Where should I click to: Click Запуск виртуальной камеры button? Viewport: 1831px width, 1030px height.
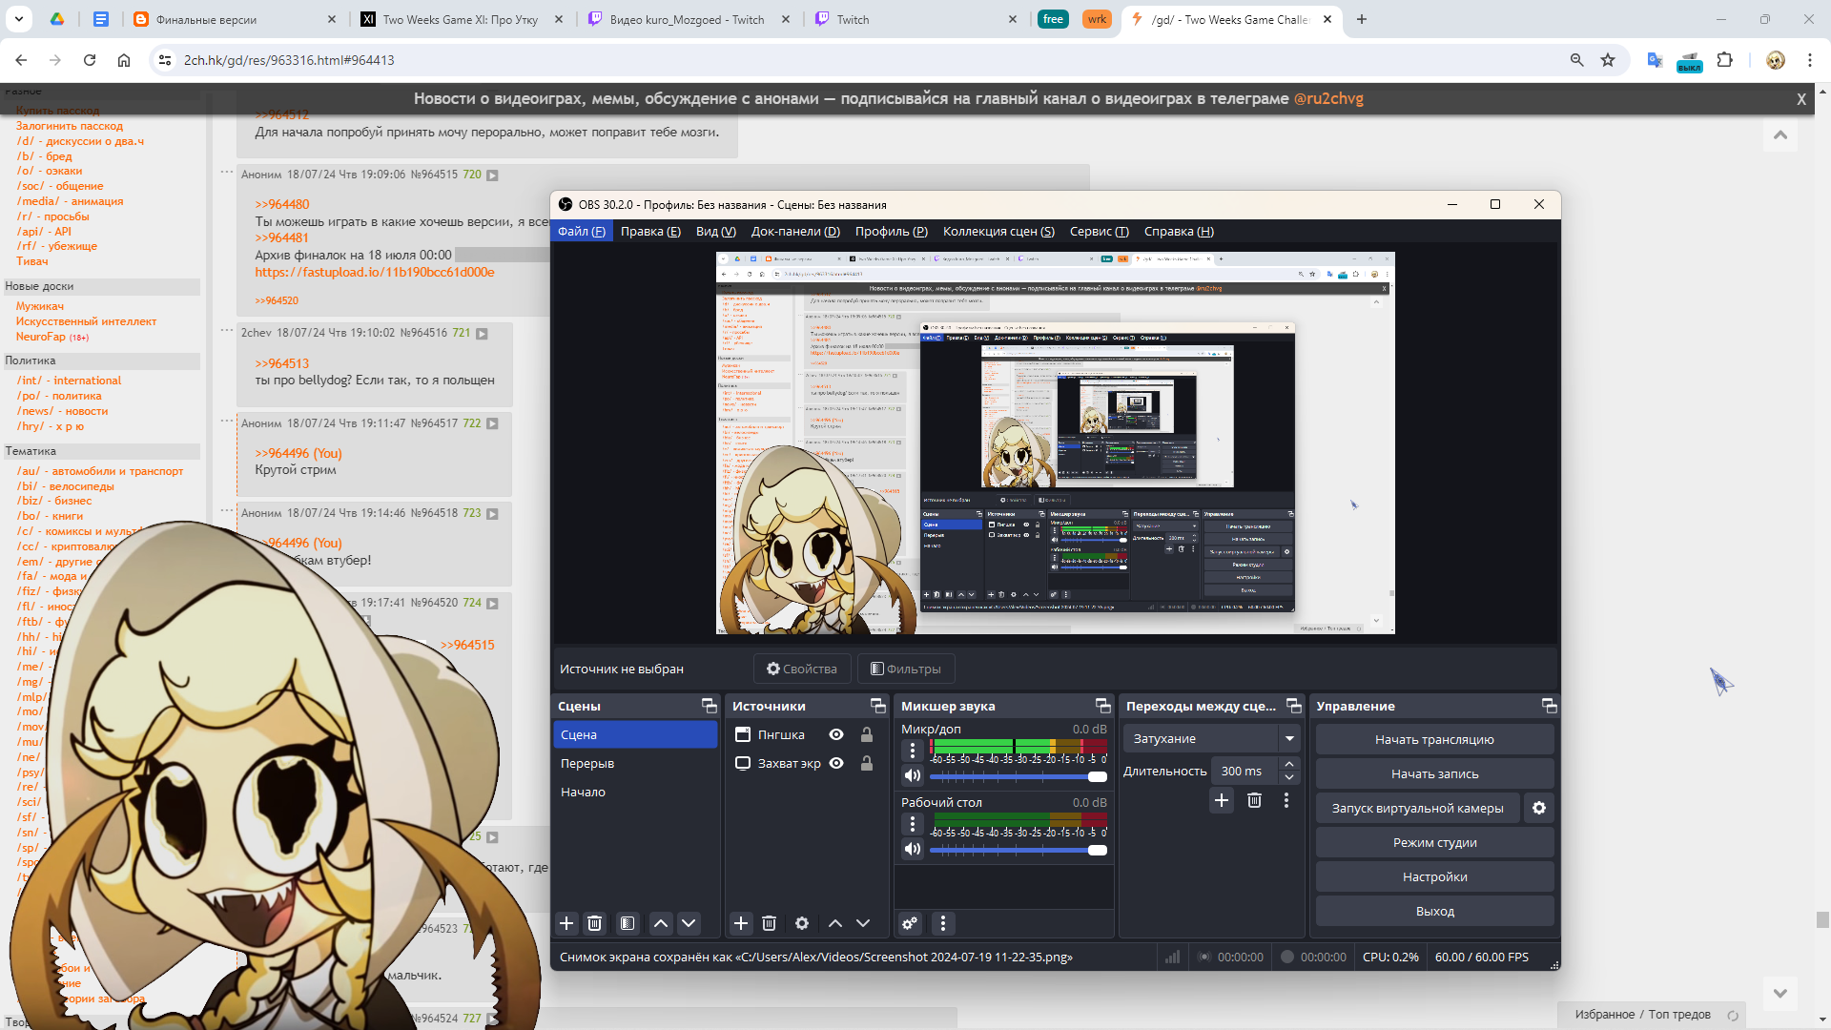[1417, 808]
